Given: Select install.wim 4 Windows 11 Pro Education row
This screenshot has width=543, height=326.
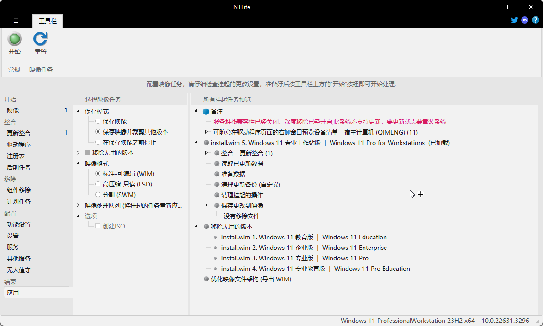Looking at the screenshot, I should (316, 269).
